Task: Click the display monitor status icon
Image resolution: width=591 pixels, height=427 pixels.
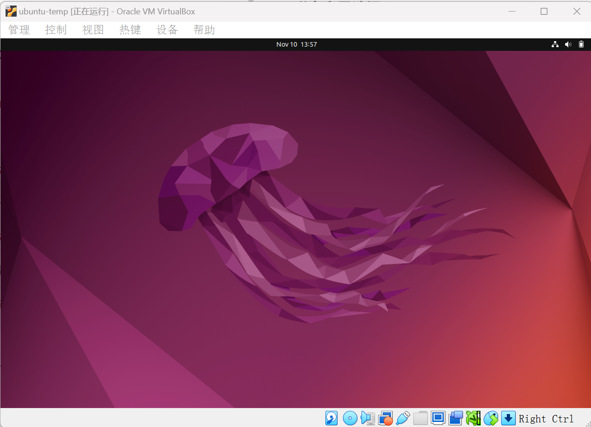Action: coord(438,418)
